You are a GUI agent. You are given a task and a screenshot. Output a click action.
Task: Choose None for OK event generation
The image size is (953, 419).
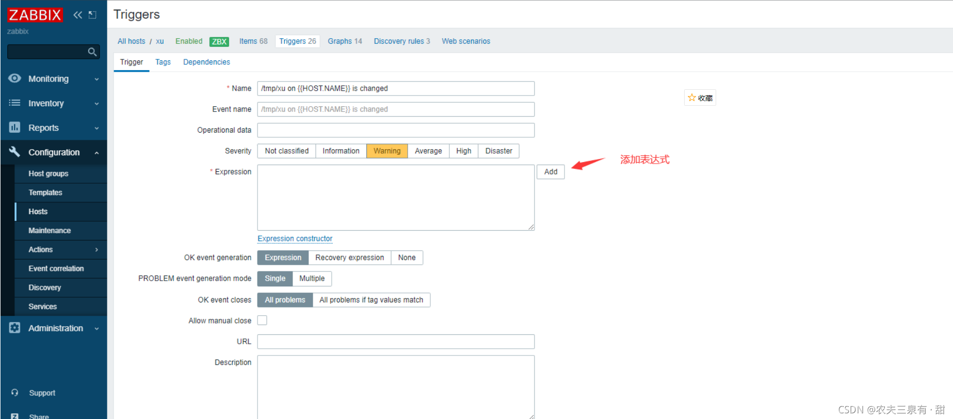click(x=407, y=257)
